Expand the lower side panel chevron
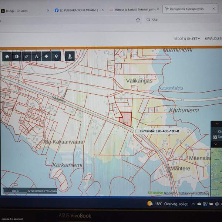The image size is (222, 222). pos(216,144)
